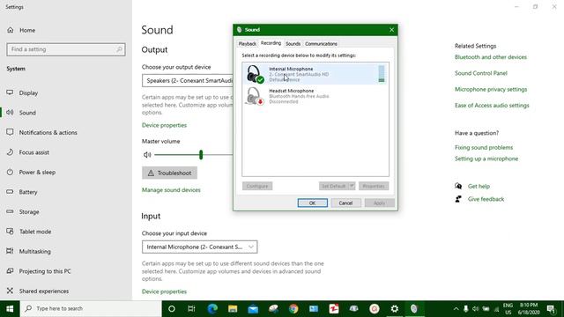
Task: Open Set Default dropdown arrow
Action: 352,186
